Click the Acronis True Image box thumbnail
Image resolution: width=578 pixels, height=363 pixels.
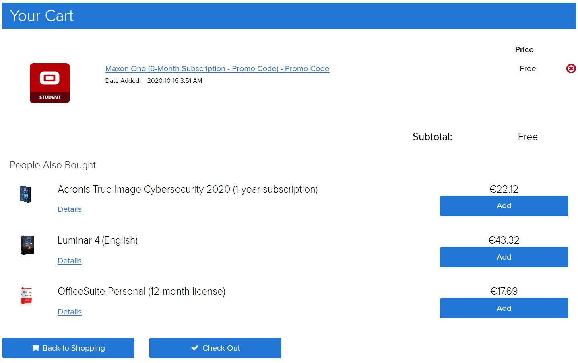click(x=25, y=194)
